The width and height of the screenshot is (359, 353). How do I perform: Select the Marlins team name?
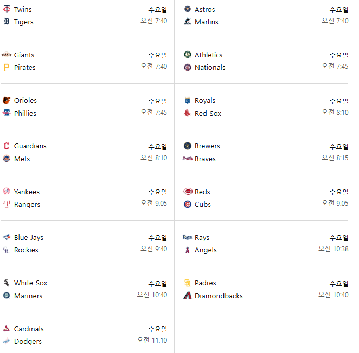[206, 22]
